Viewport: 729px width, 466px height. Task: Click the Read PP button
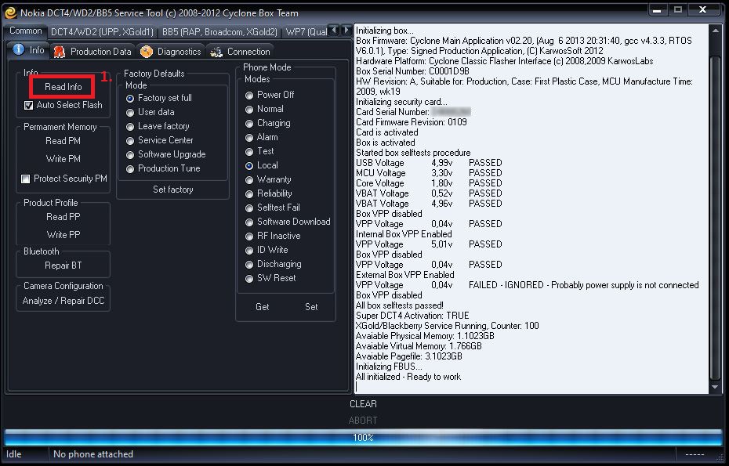point(63,217)
